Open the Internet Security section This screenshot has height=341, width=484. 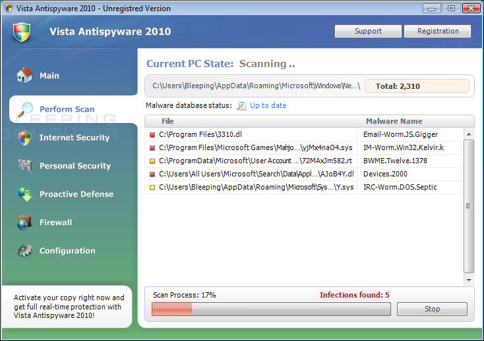75,138
